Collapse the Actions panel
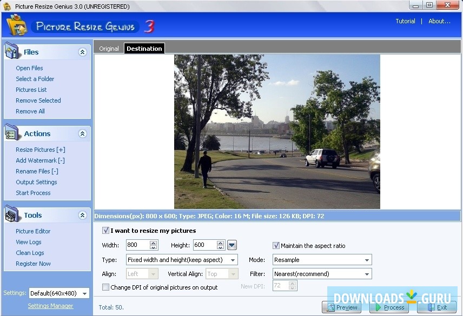The width and height of the screenshot is (463, 316). [83, 133]
